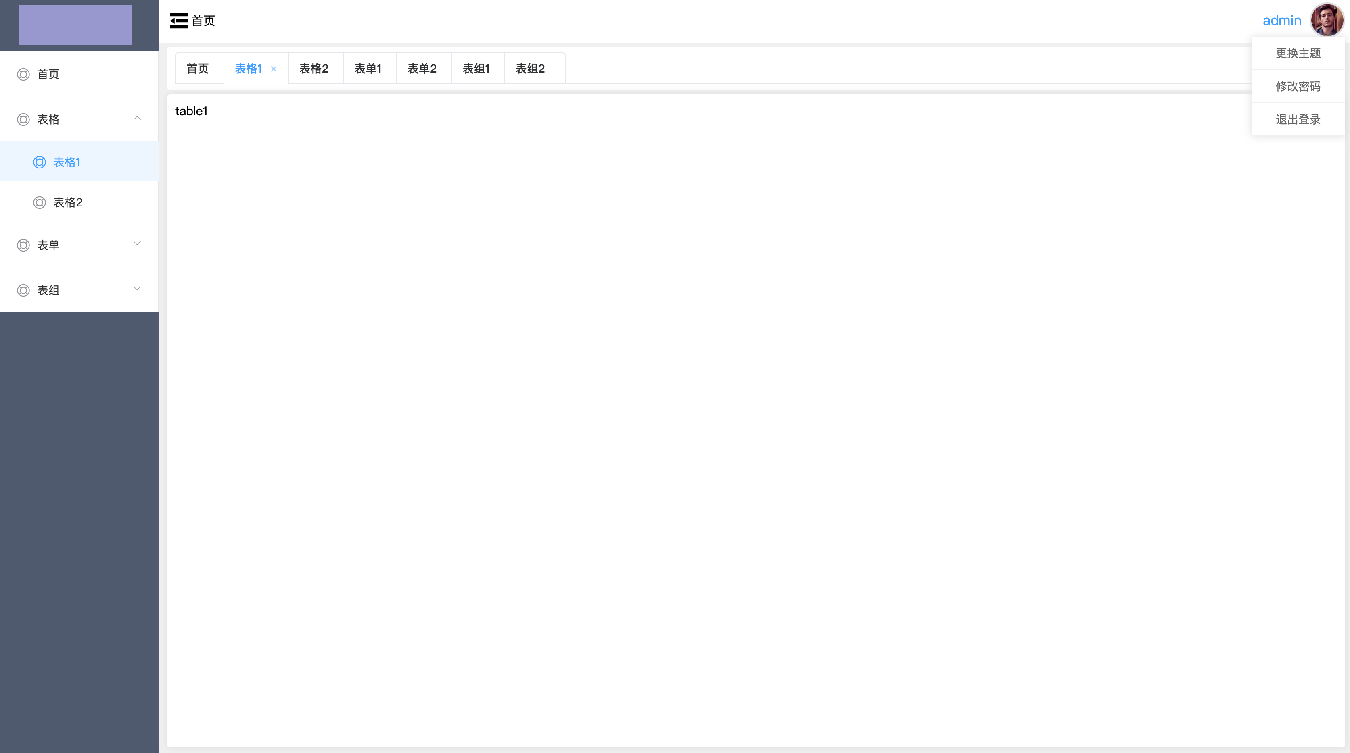The image size is (1350, 753).
Task: Click the highlighted 表格1 sidebar icon
Action: click(x=40, y=162)
